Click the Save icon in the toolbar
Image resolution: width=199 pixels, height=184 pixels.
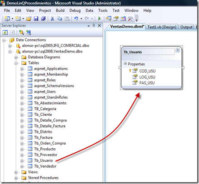[36, 19]
